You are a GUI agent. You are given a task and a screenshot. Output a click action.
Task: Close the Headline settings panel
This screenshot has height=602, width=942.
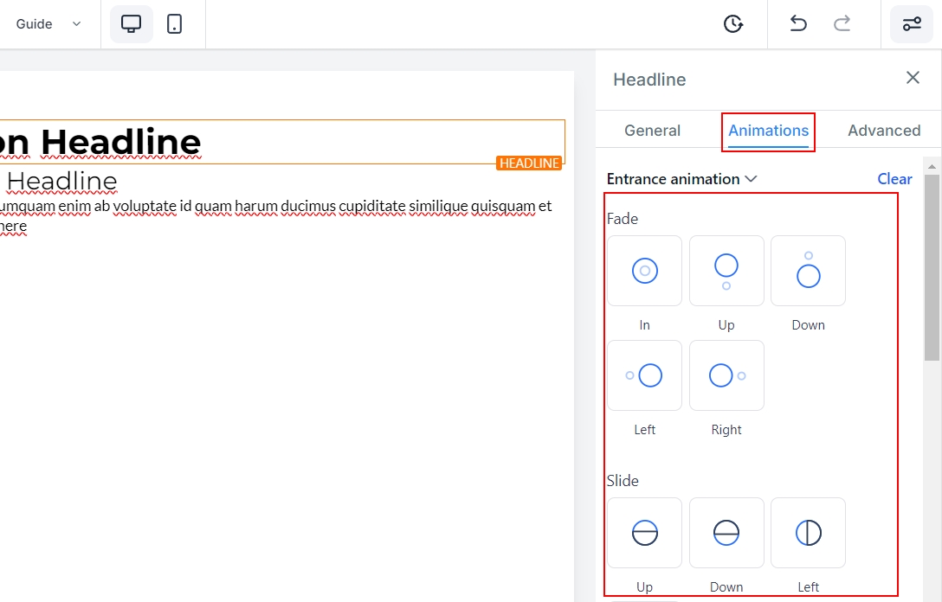tap(913, 78)
